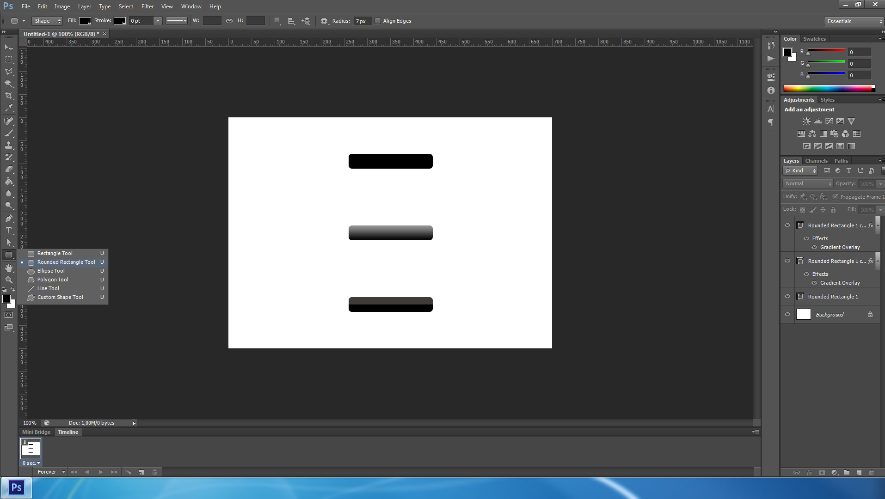Hide the Rounded Rectangle 1 layer
The image size is (885, 499).
(x=787, y=297)
